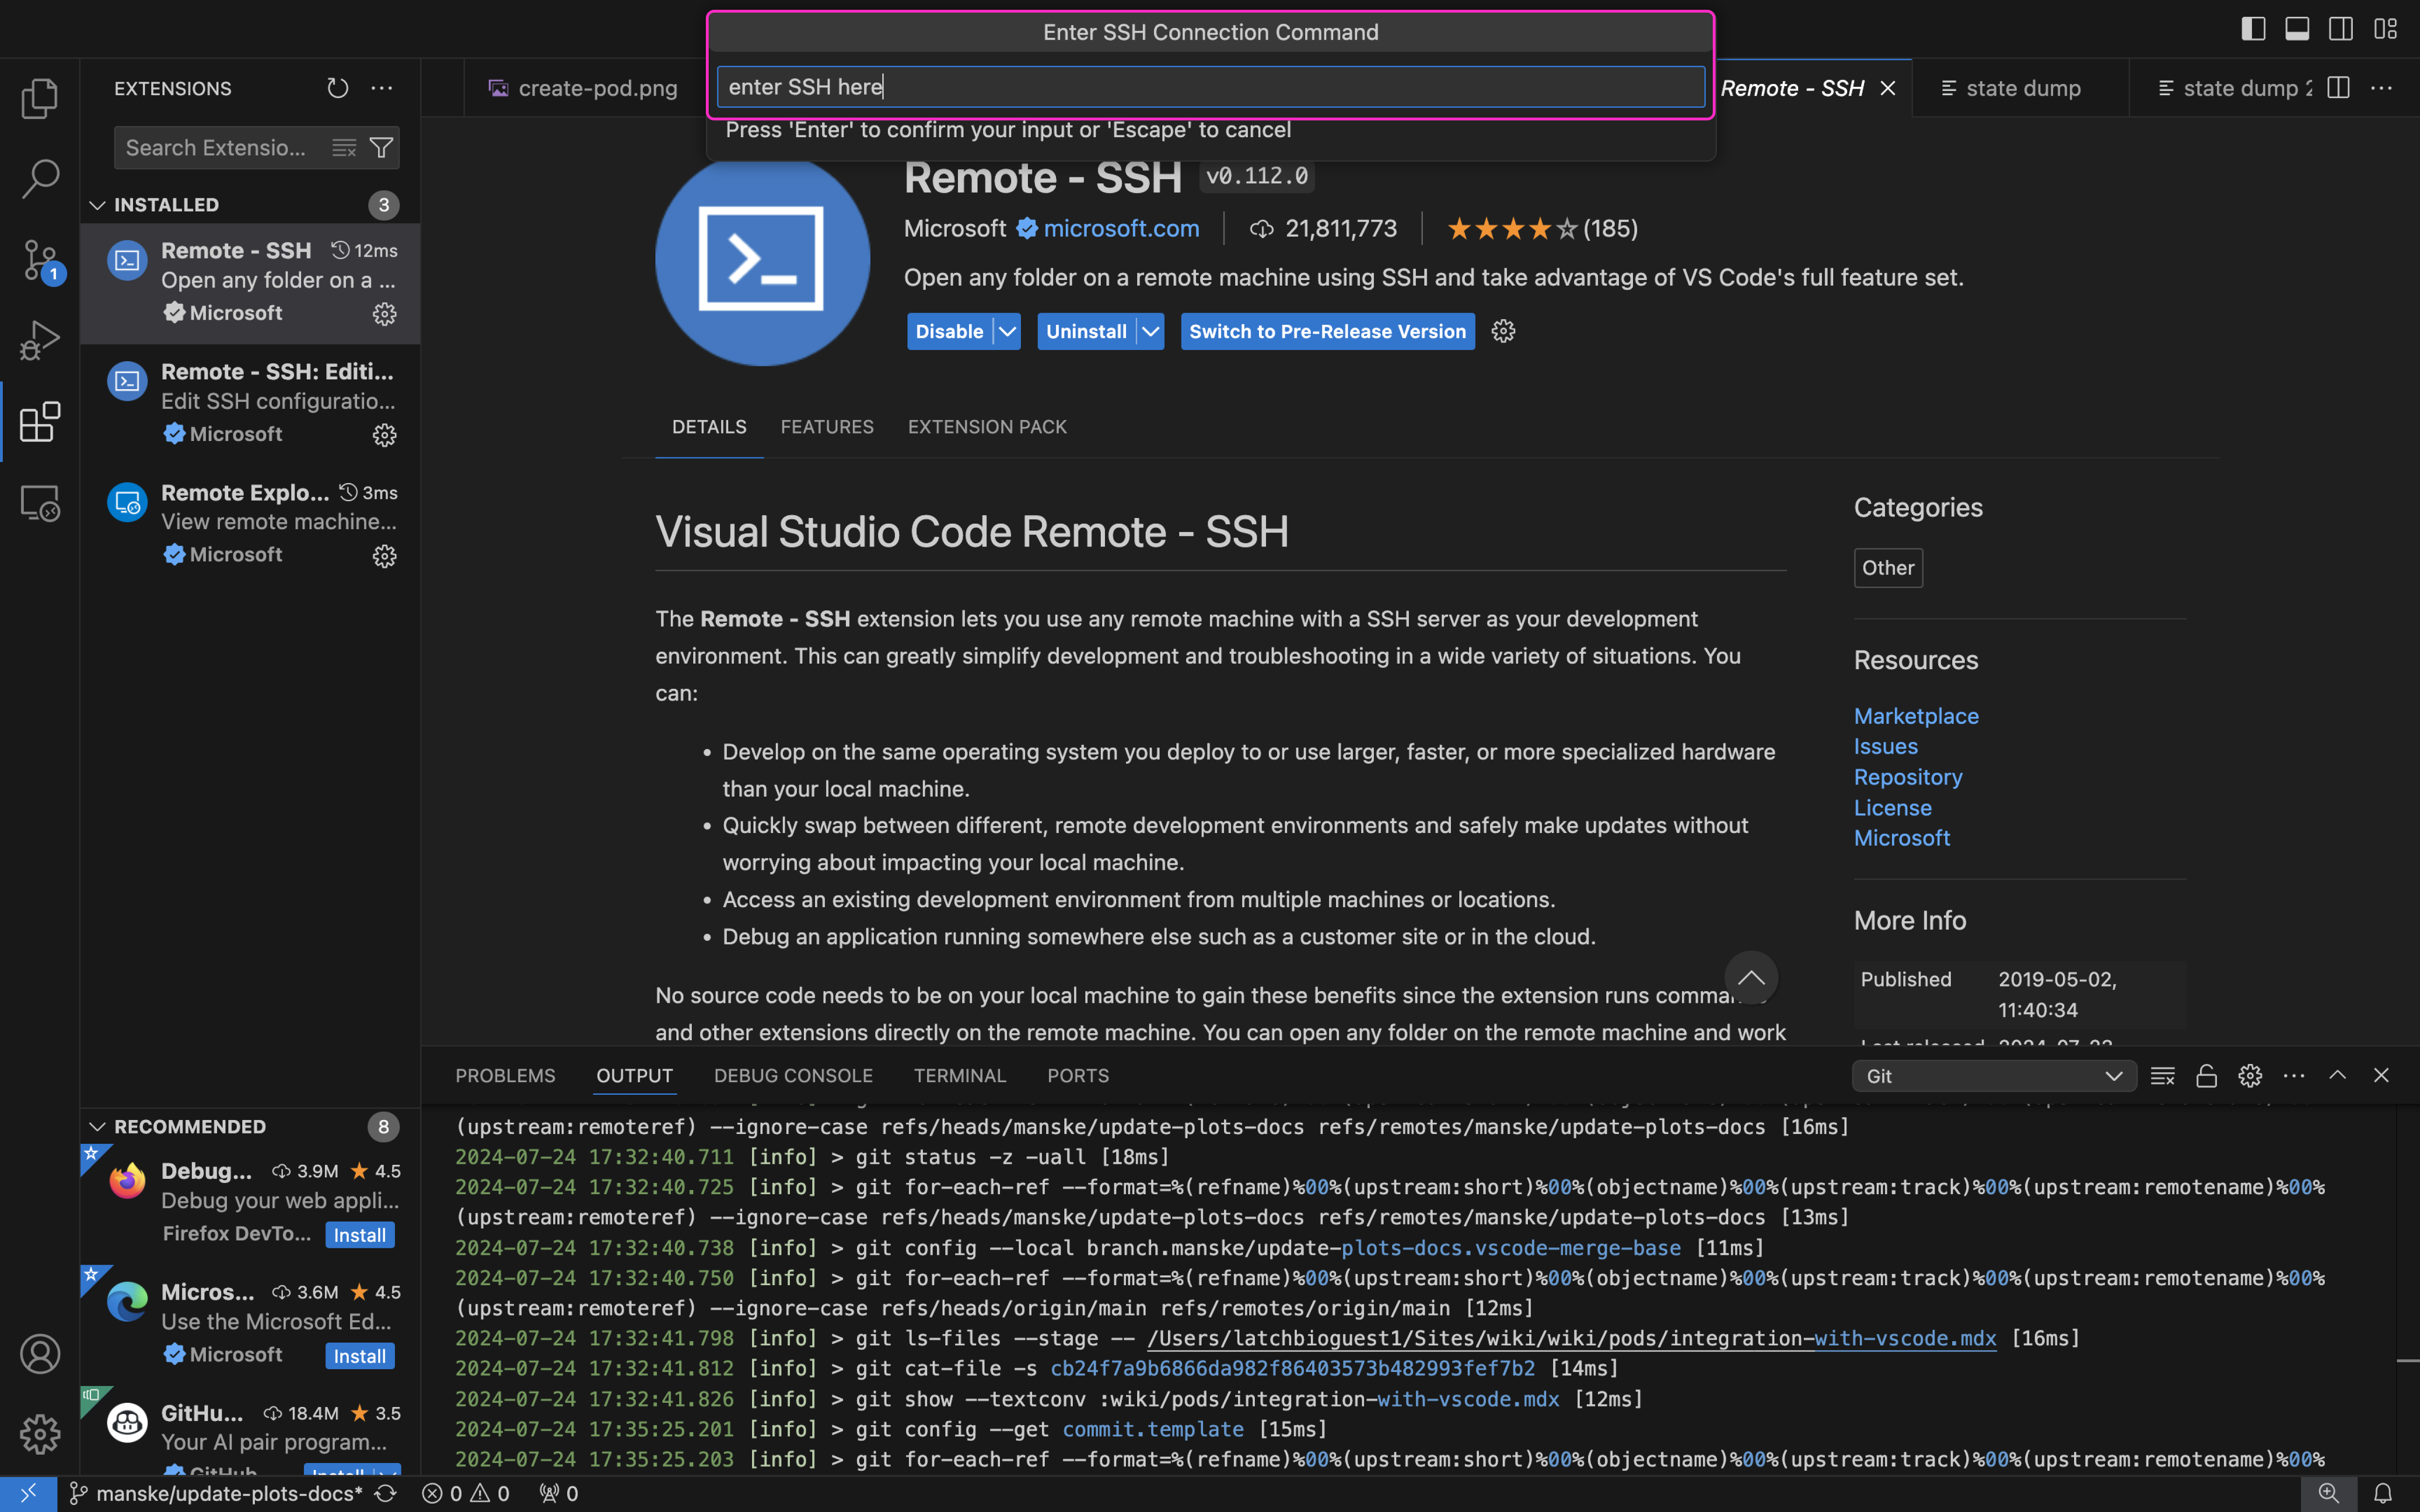Toggle the bottom panel layout button

point(2297,29)
